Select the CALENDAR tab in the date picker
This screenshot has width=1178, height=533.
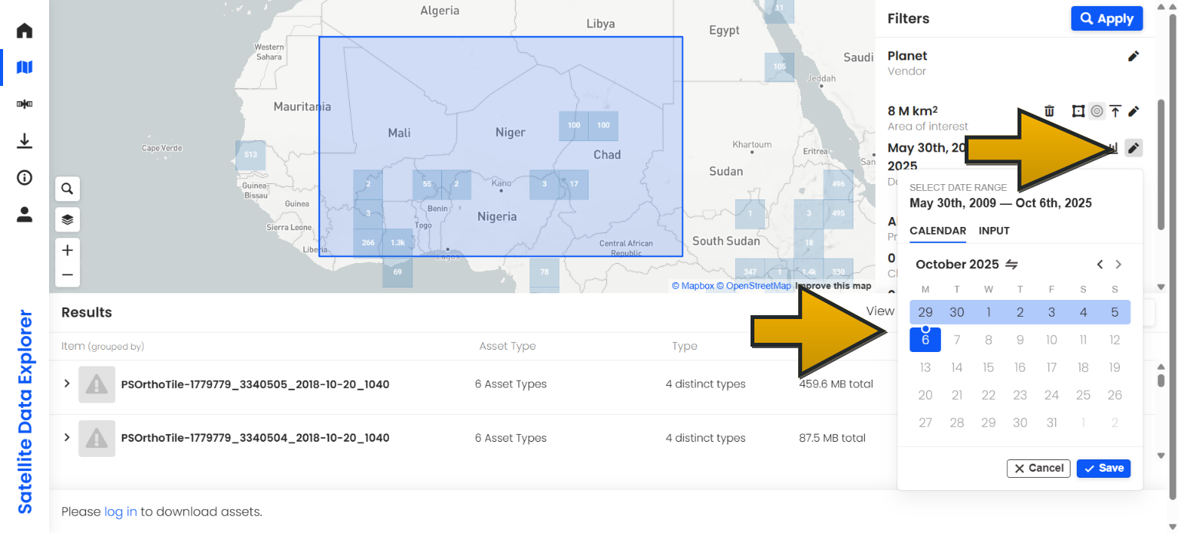[x=937, y=231]
